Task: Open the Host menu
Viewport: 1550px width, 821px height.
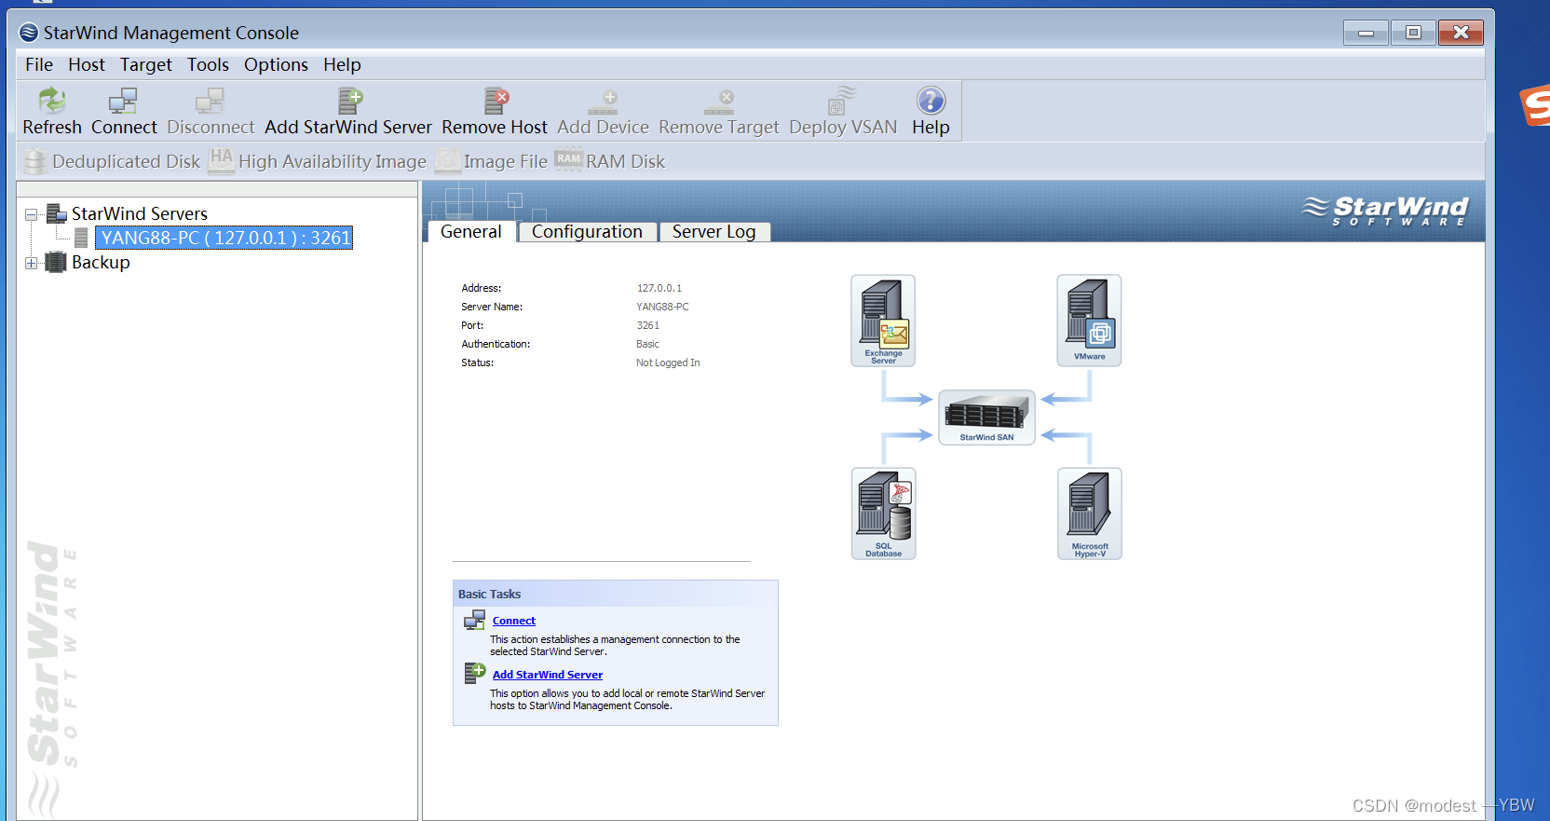Action: coord(87,64)
